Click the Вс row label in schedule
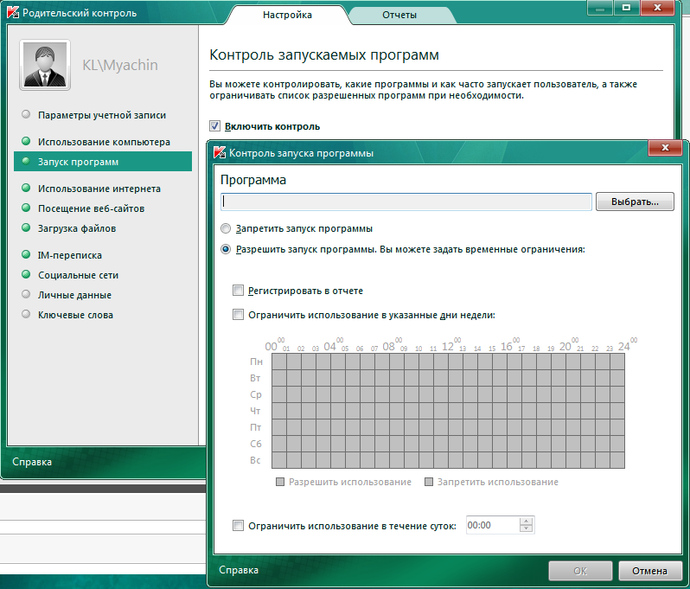Screen dimensions: 690x589 255,460
